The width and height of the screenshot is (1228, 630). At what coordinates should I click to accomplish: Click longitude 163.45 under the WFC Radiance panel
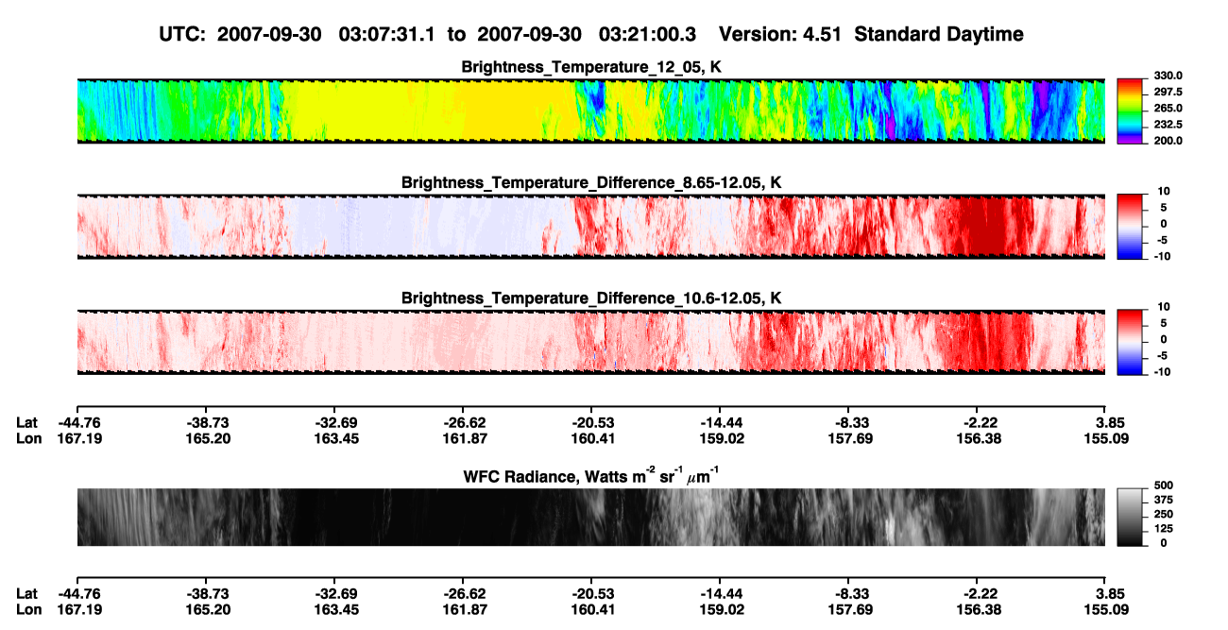pos(335,609)
